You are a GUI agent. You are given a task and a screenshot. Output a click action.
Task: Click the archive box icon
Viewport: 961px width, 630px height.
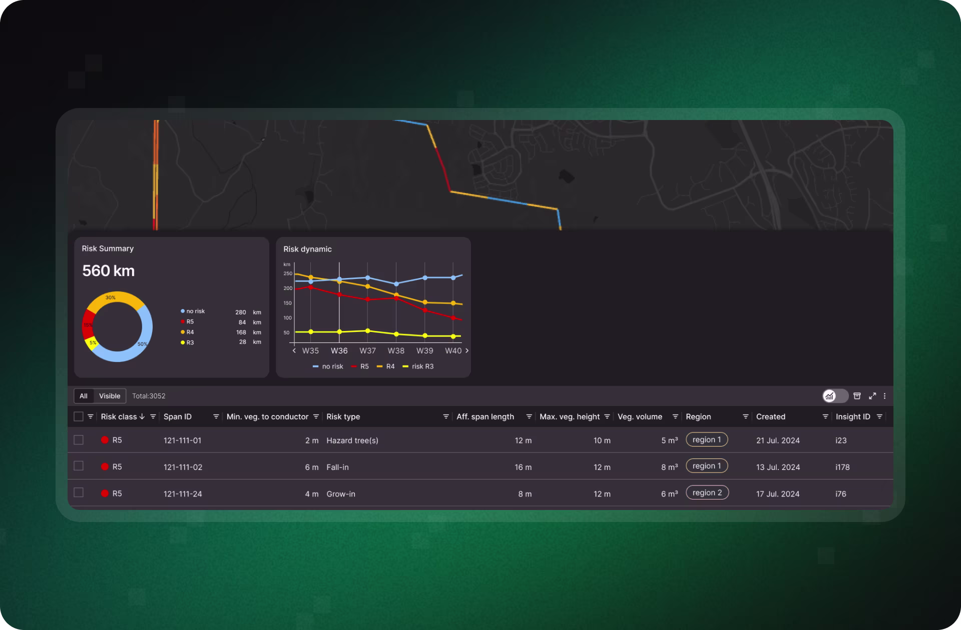(x=857, y=396)
